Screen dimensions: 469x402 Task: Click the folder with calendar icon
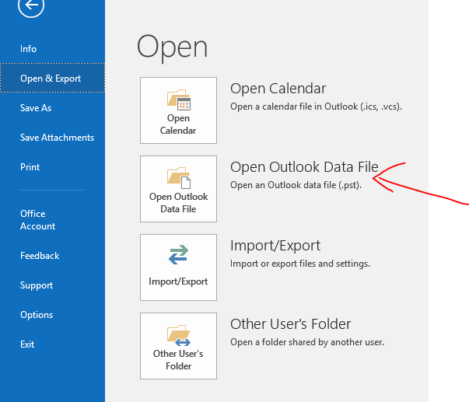click(x=179, y=100)
